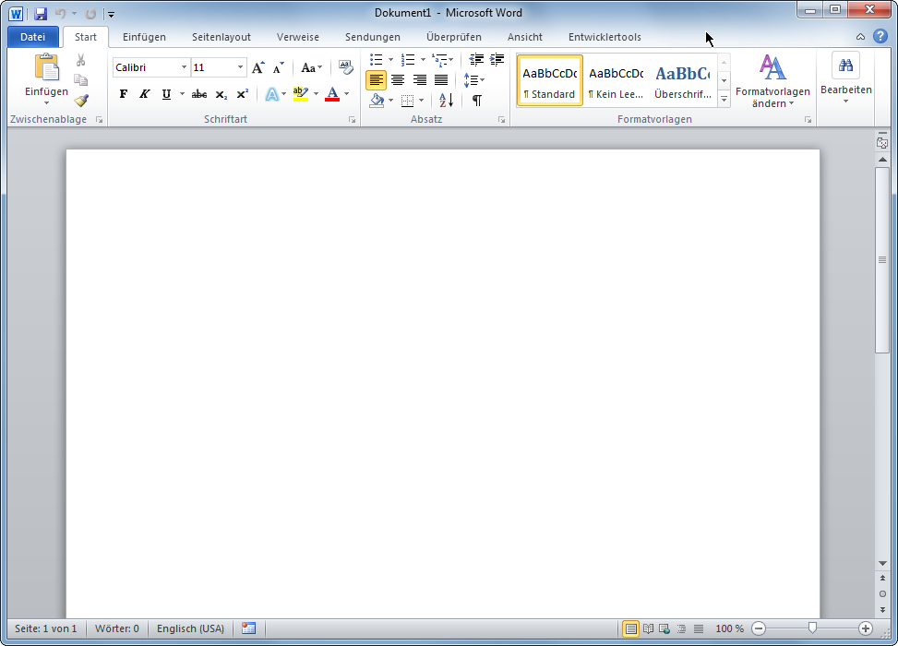Click the Cut scissors icon
The height and width of the screenshot is (646, 898).
(80, 60)
